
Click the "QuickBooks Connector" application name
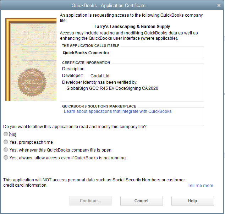point(86,53)
